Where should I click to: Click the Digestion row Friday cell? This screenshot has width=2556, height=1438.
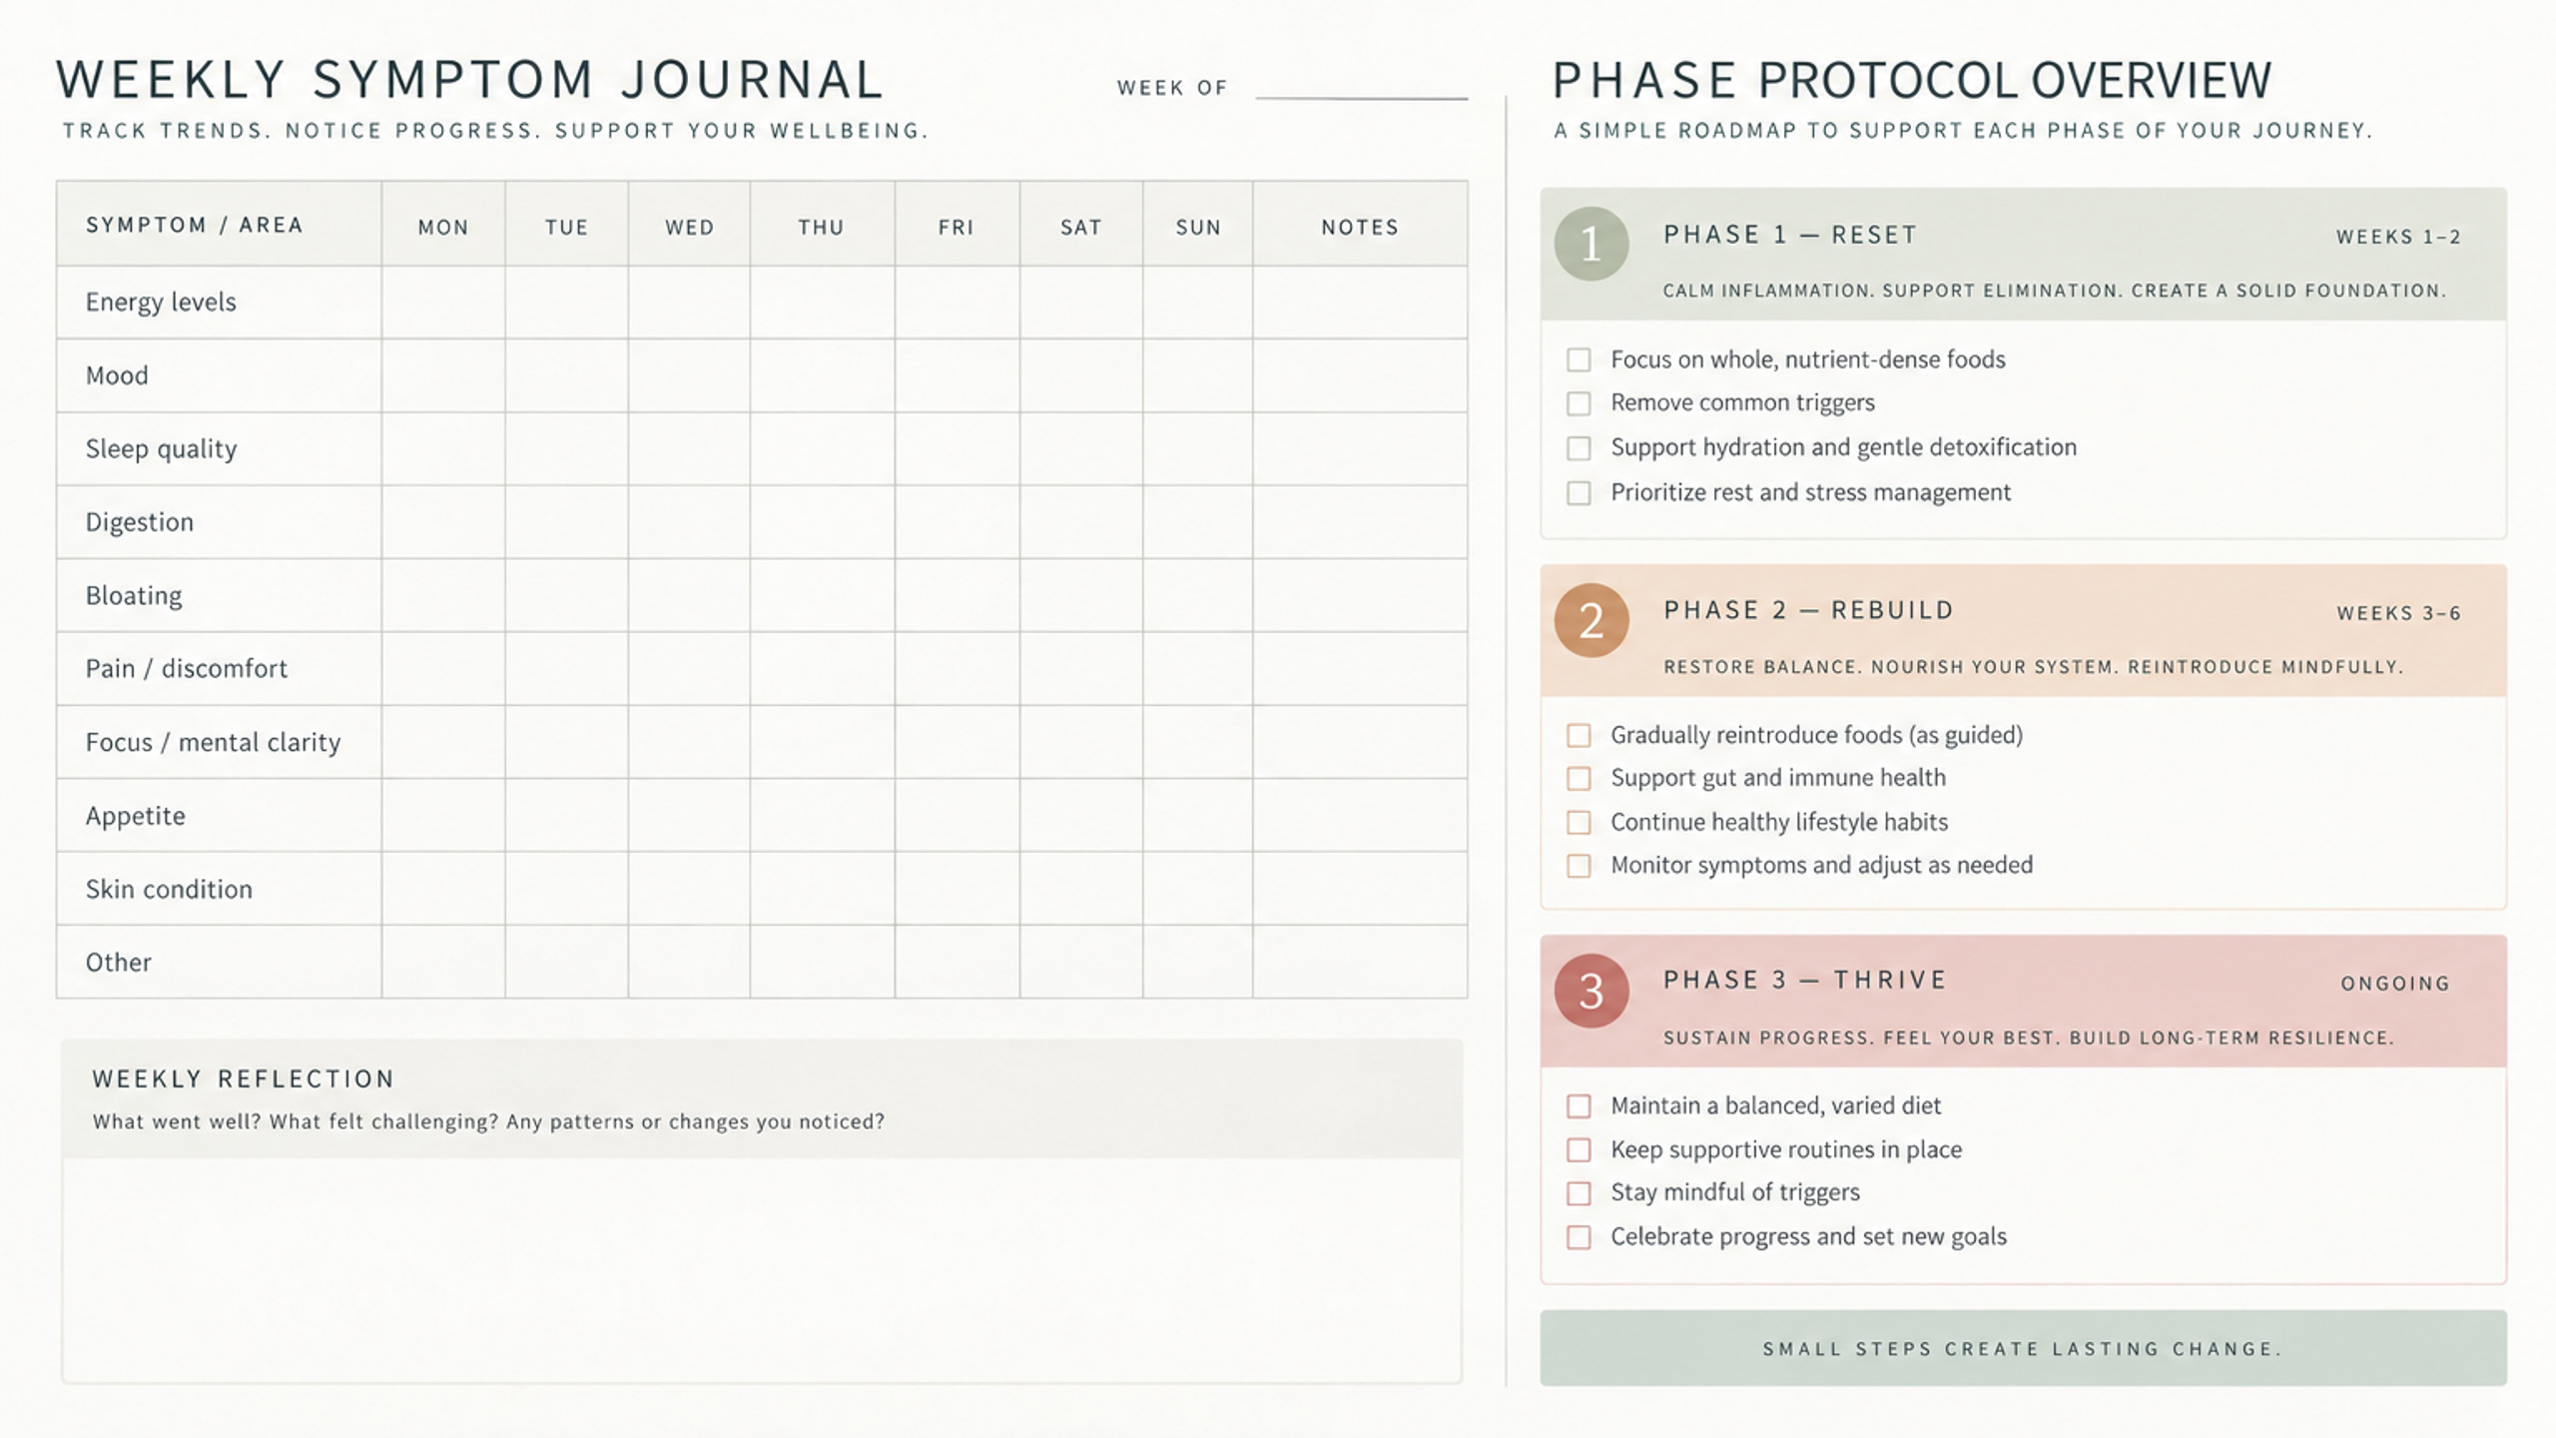pos(957,522)
